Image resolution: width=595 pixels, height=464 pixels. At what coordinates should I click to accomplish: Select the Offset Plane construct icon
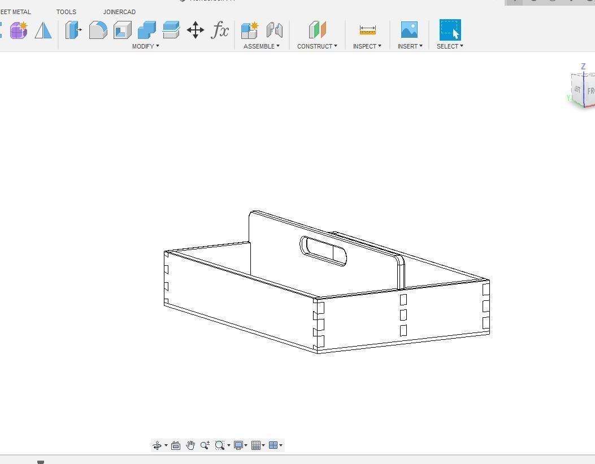point(317,30)
